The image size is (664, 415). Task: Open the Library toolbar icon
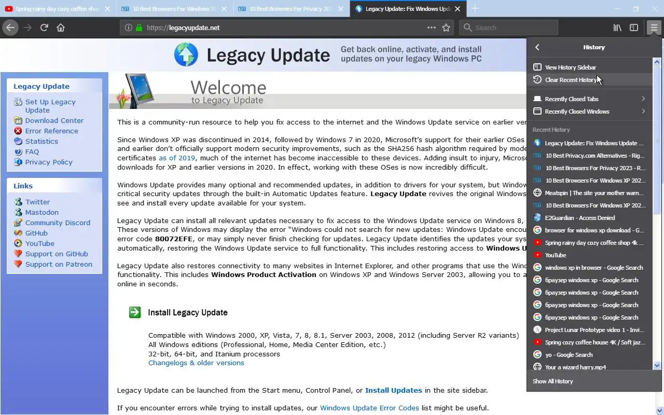point(617,27)
